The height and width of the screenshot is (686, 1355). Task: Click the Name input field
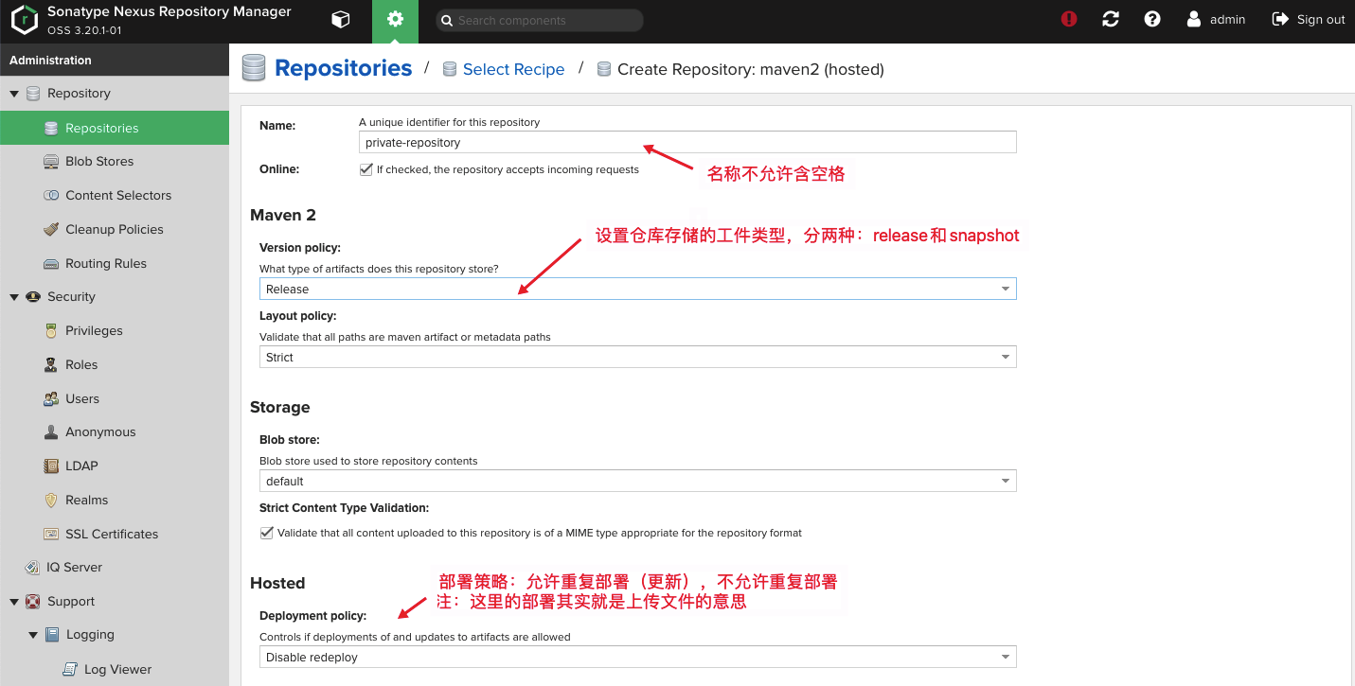pyautogui.click(x=687, y=142)
